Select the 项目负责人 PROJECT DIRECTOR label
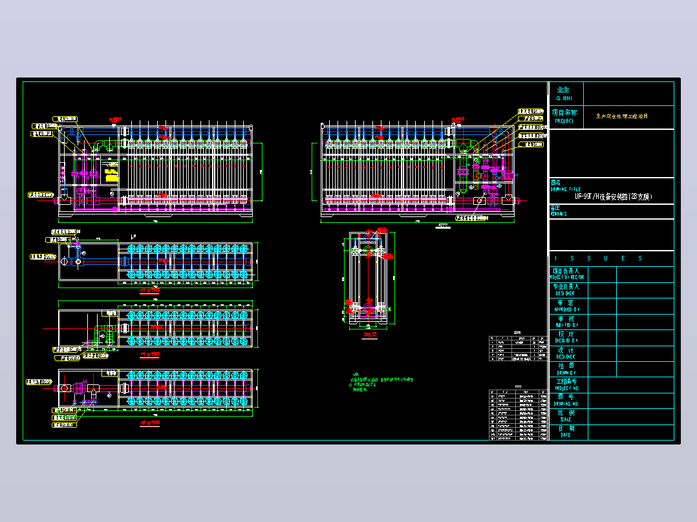 point(567,274)
